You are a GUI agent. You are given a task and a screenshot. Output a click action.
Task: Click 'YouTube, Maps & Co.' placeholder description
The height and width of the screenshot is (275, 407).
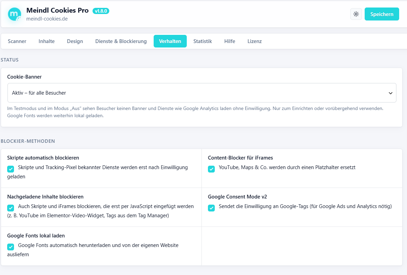point(287,167)
